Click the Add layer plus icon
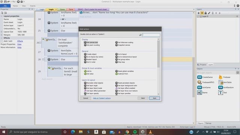This screenshot has height=135, width=240. pyautogui.click(x=198, y=13)
